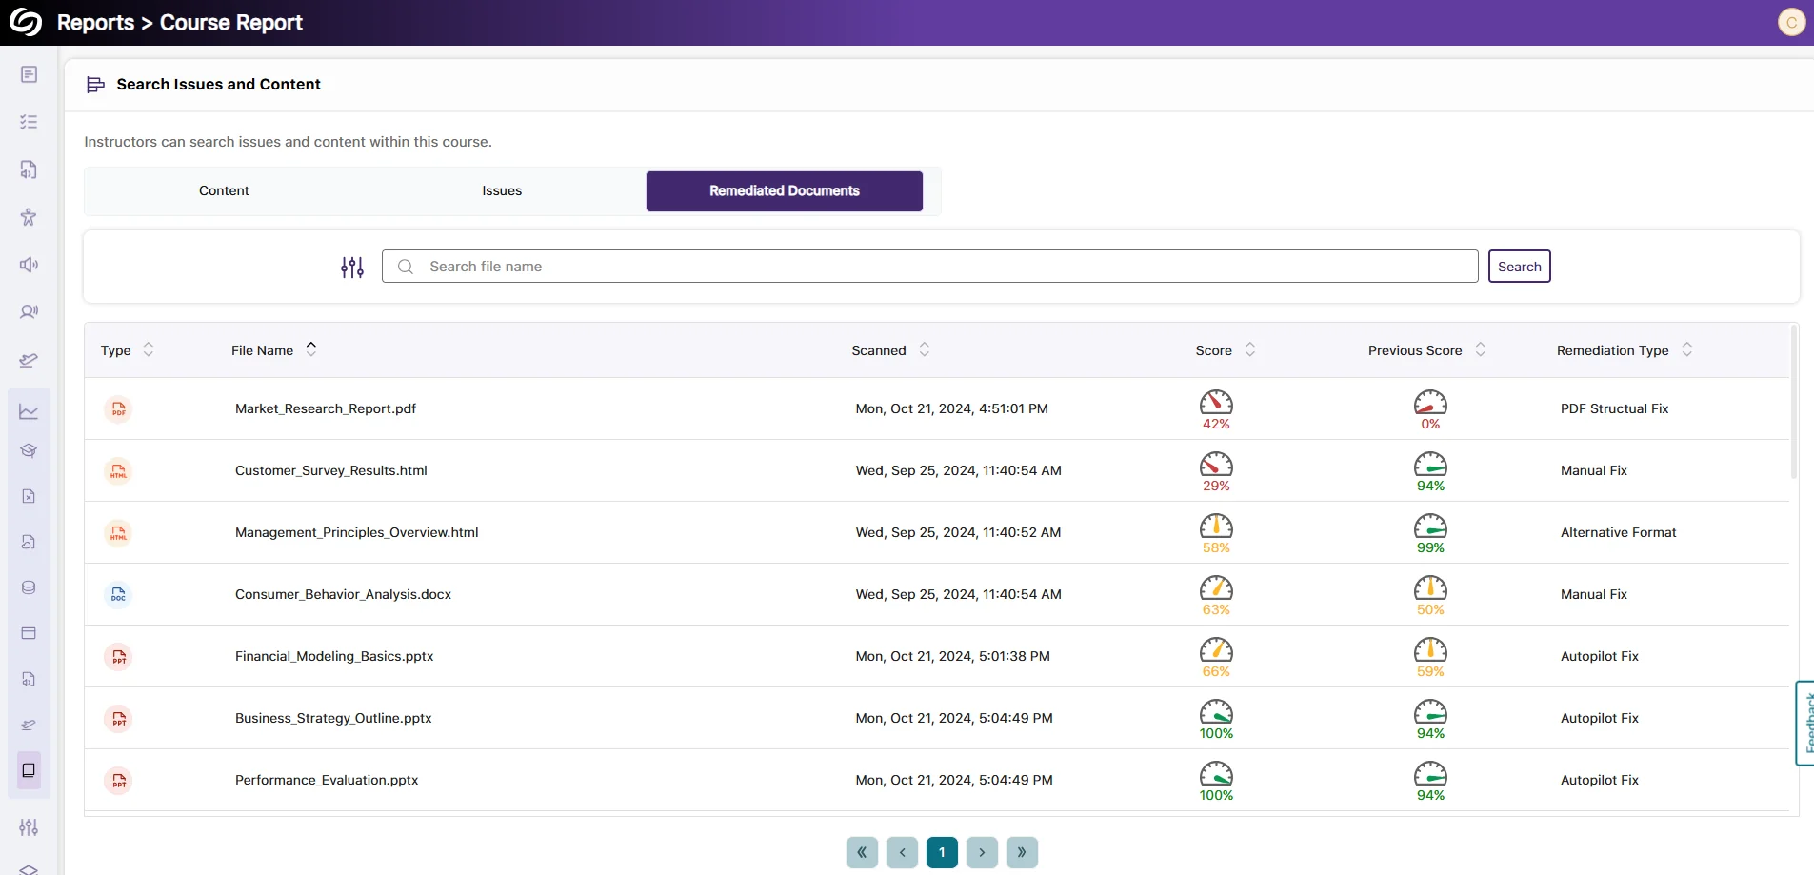Open user avatar in top right
Image resolution: width=1814 pixels, height=875 pixels.
(1791, 22)
